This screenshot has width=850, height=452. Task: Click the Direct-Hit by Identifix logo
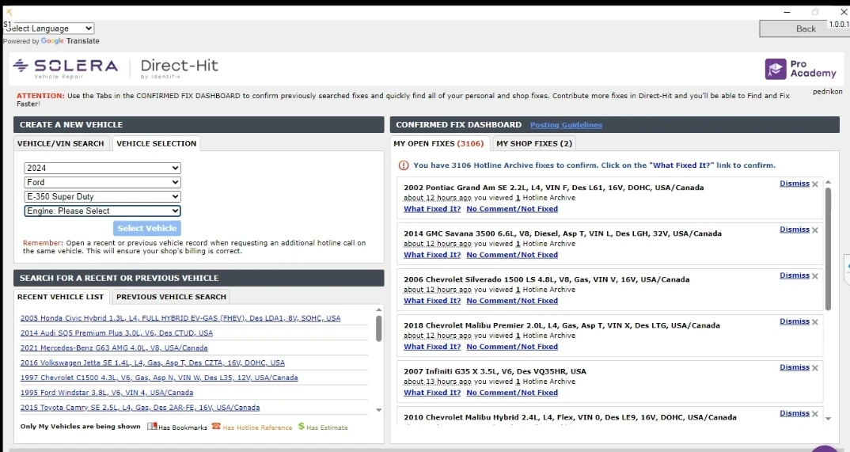(179, 69)
